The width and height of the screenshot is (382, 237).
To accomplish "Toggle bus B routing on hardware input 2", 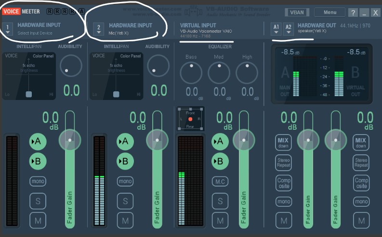I will tap(125, 161).
